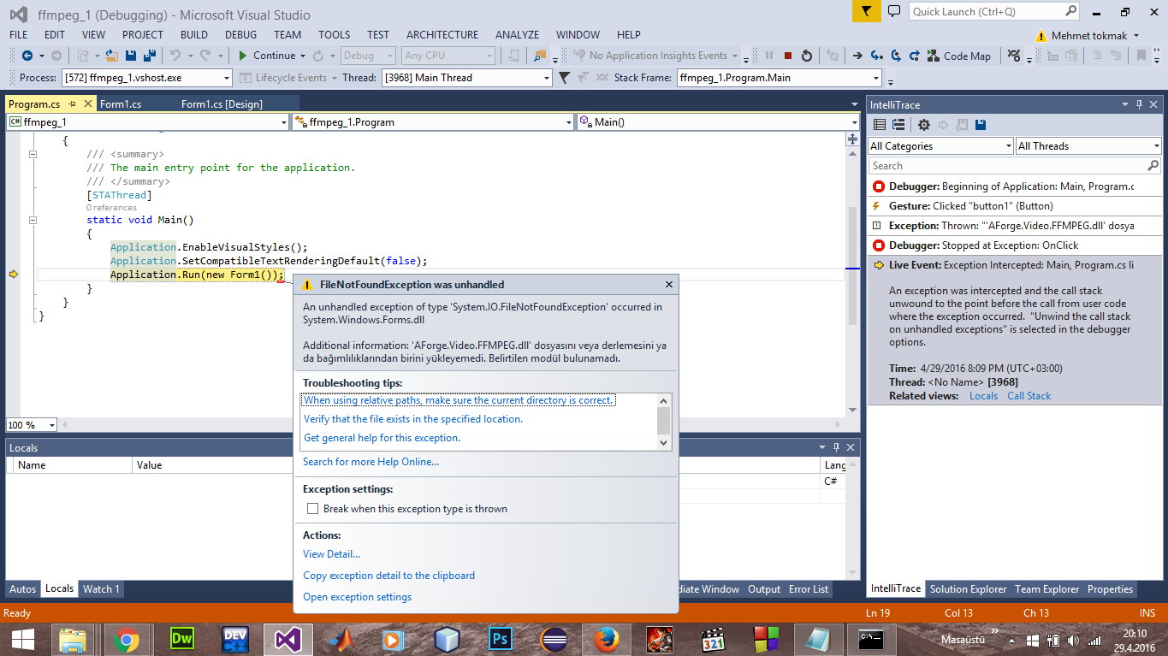Switch IntelliTrace to calls view icon
Viewport: 1168px width, 656px height.
(898, 125)
